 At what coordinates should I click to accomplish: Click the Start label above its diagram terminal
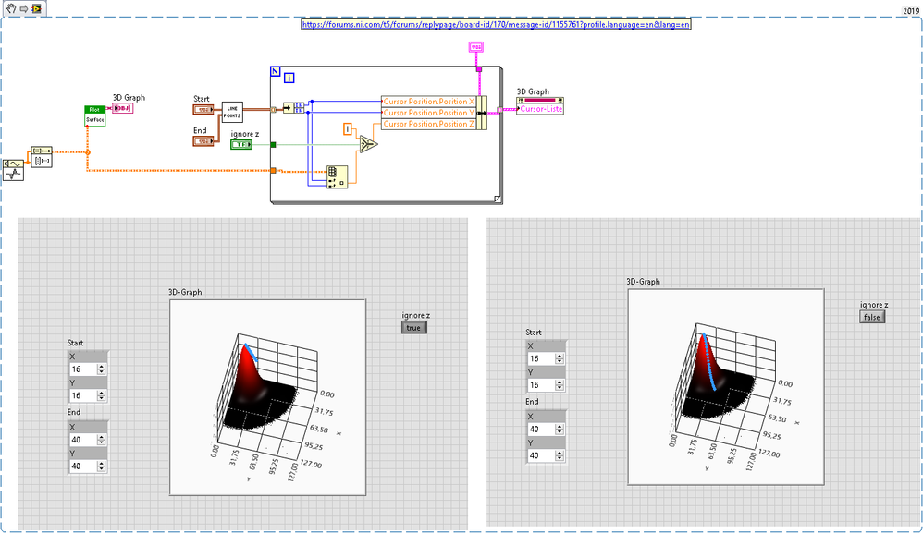[x=202, y=99]
